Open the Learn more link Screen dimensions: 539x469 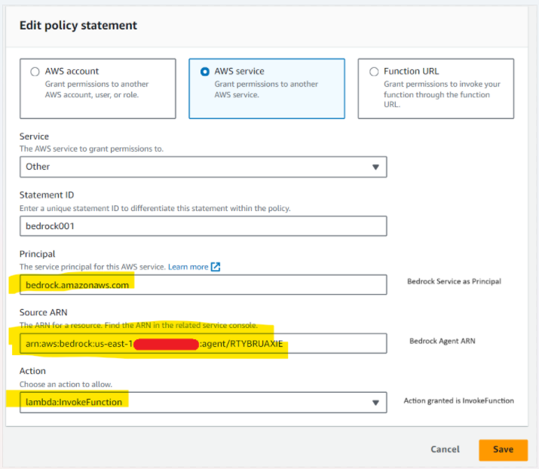click(188, 267)
